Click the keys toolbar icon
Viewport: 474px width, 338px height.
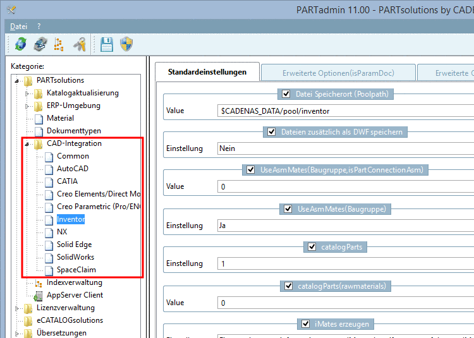pyautogui.click(x=80, y=44)
